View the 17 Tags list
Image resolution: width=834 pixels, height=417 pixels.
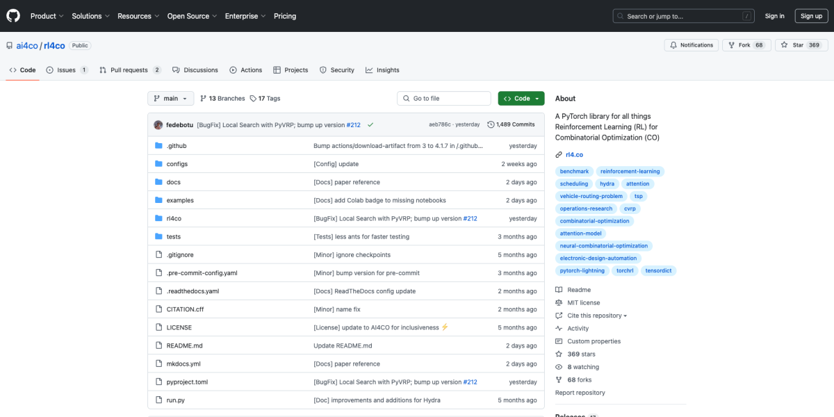[x=265, y=99]
